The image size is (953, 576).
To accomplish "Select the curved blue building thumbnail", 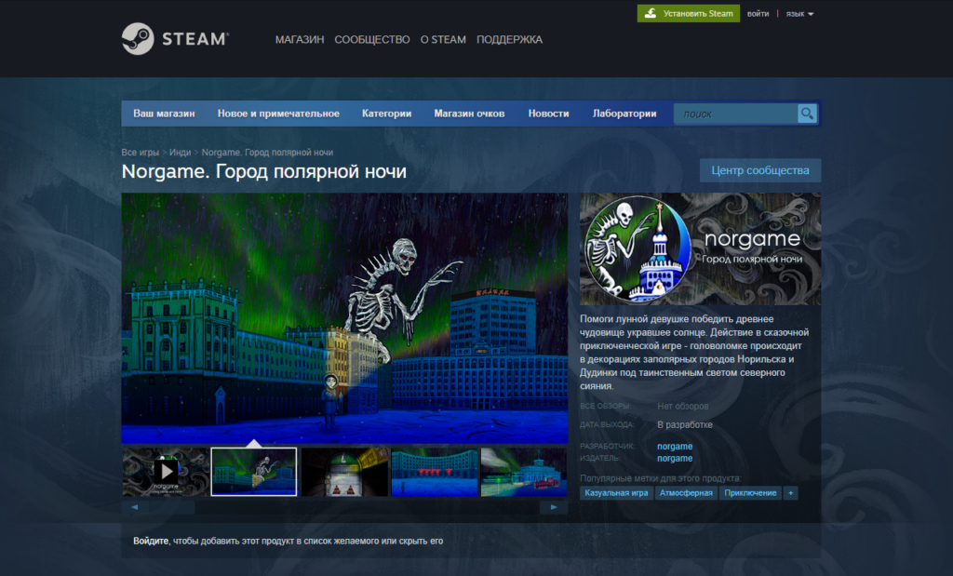I will 435,472.
